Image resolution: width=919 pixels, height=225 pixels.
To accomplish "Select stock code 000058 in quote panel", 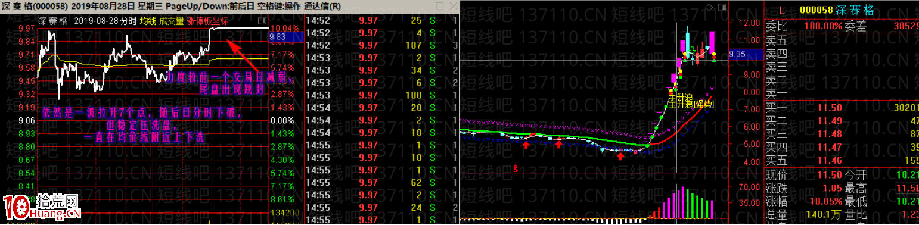I will pyautogui.click(x=816, y=10).
